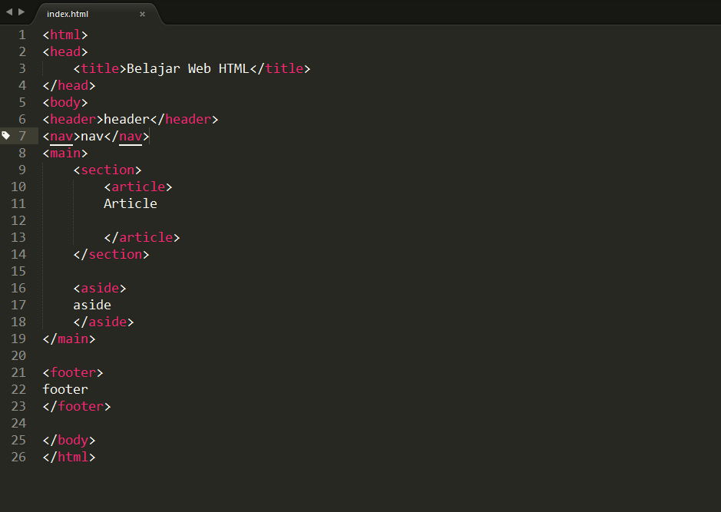Click the main opening tag on line 8

(x=64, y=153)
